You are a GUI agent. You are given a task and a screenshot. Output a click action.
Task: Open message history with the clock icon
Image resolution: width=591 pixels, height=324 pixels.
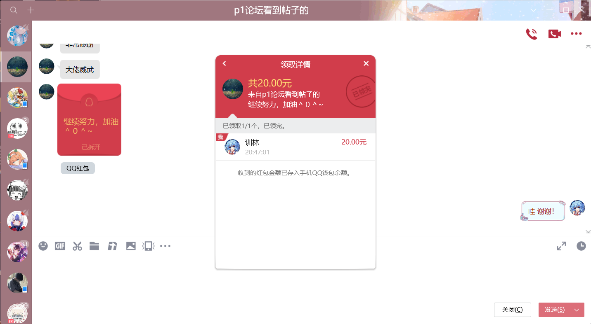click(581, 246)
